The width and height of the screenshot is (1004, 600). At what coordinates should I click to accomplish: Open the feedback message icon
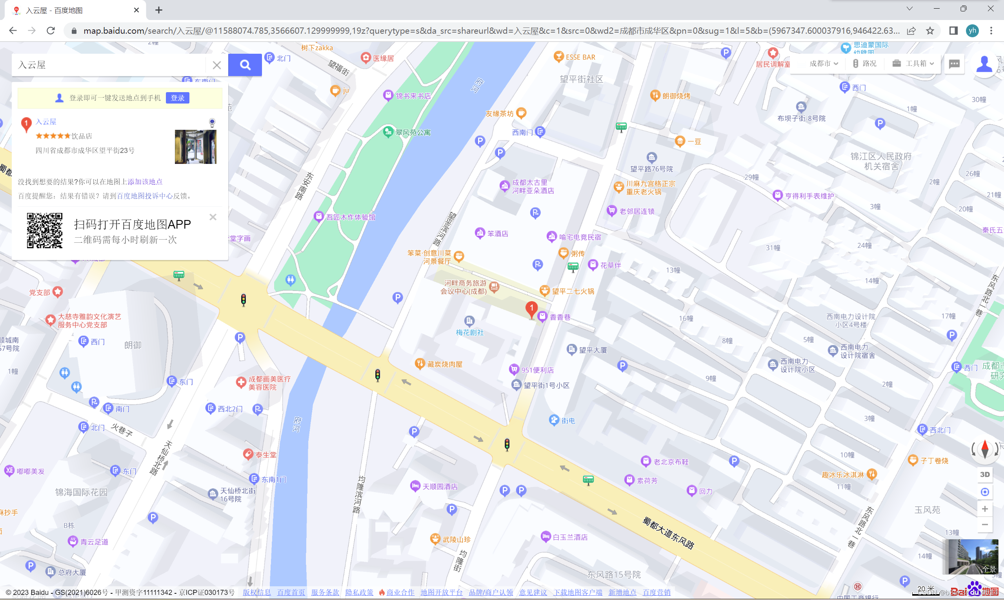pyautogui.click(x=954, y=64)
